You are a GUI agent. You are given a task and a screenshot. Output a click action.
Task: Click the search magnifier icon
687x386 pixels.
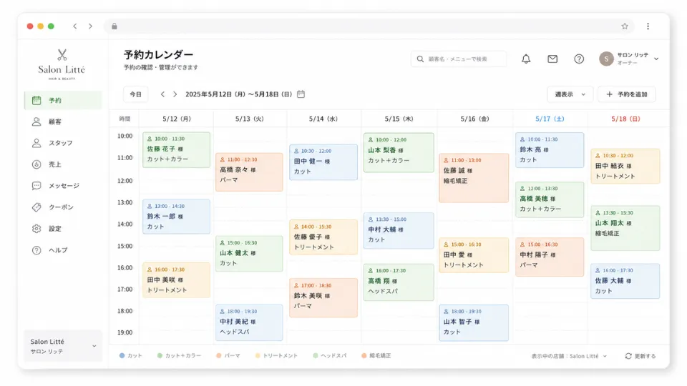click(x=420, y=59)
